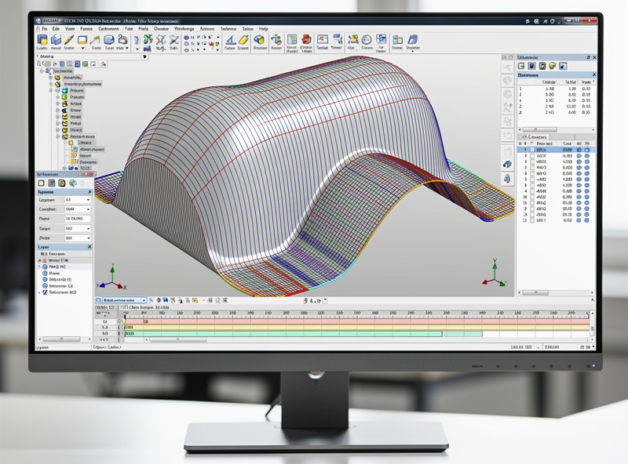Click the globe icon in viewport side toolbar
The width and height of the screenshot is (628, 464).
click(x=507, y=81)
